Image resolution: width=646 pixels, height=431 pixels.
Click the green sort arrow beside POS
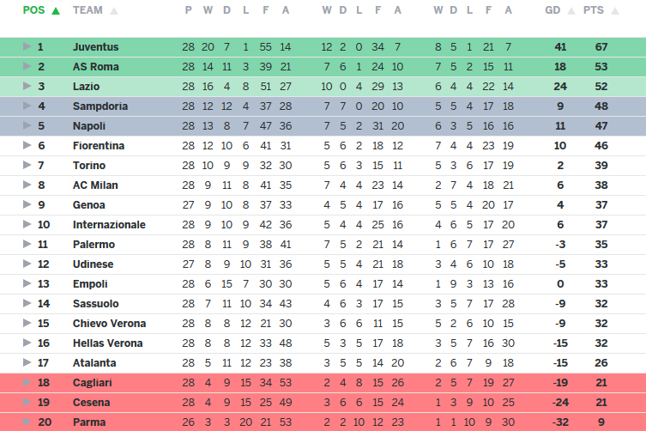coord(56,11)
